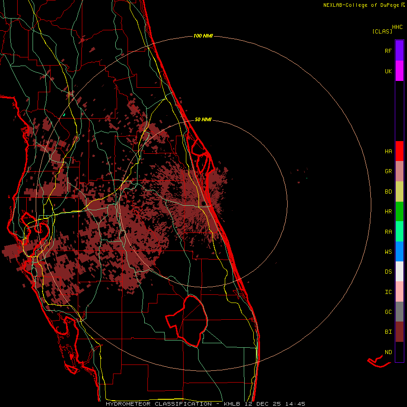Viewport: 407px width, 407px height.
Task: Click the HYDROMETEOR CLASSIFICATION title text
Action: 159,404
